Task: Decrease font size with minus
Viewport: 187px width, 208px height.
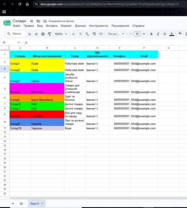Action: pos(130,34)
